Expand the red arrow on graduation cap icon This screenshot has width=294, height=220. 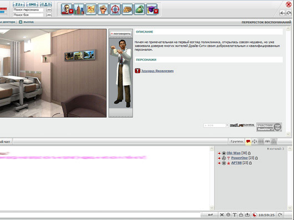click(156, 12)
